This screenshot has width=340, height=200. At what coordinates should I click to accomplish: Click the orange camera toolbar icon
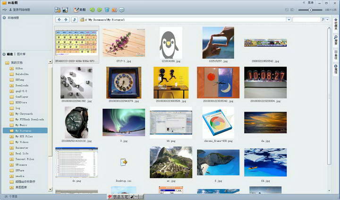tap(114, 10)
